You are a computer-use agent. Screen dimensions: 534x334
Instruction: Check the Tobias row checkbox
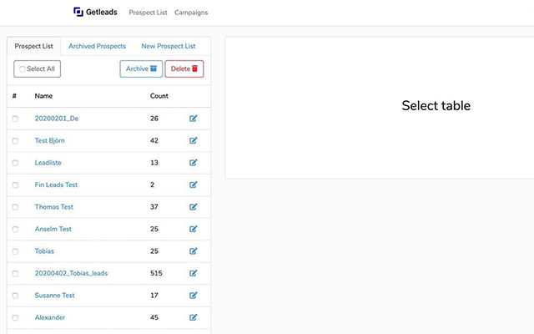click(15, 251)
